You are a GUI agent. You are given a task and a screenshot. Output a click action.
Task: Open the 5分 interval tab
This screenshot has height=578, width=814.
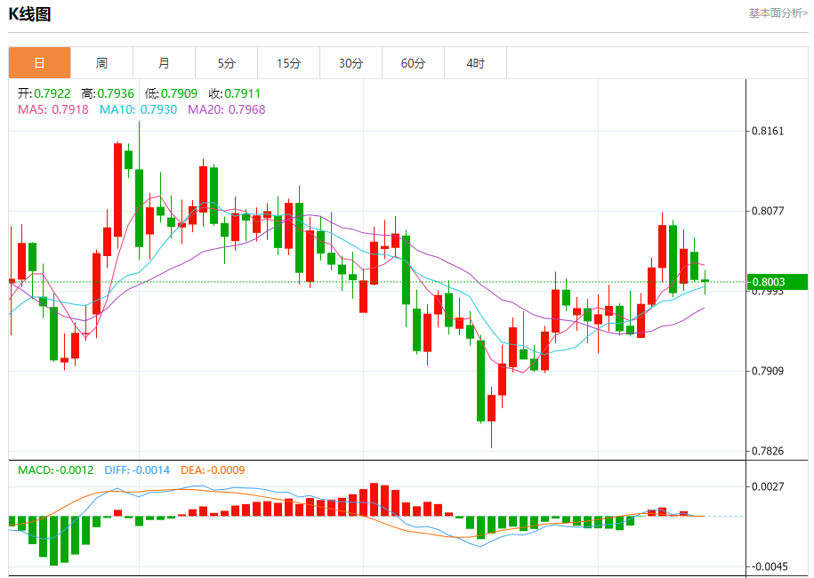226,63
